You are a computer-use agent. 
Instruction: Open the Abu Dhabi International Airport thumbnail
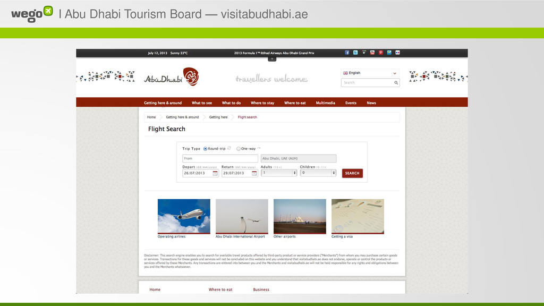pos(242,217)
